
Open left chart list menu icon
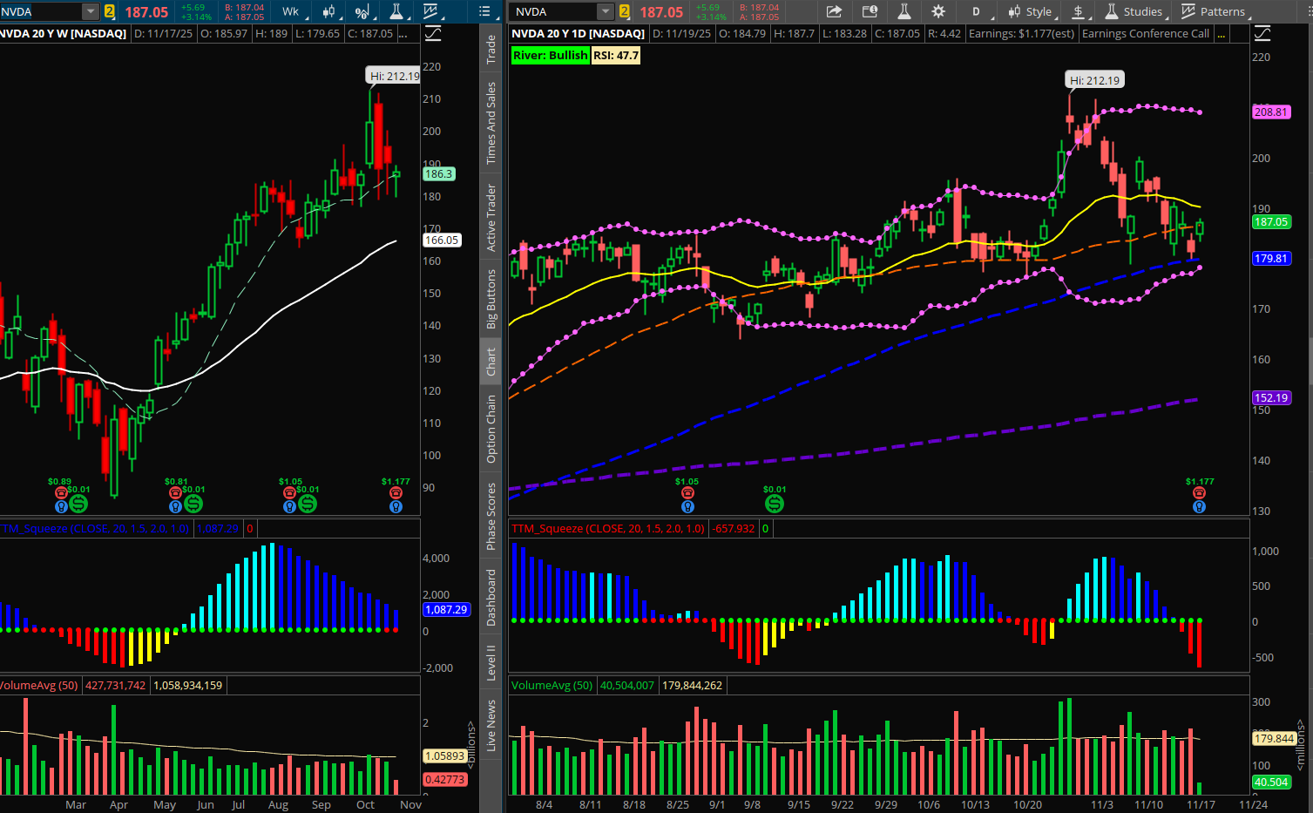tap(485, 11)
